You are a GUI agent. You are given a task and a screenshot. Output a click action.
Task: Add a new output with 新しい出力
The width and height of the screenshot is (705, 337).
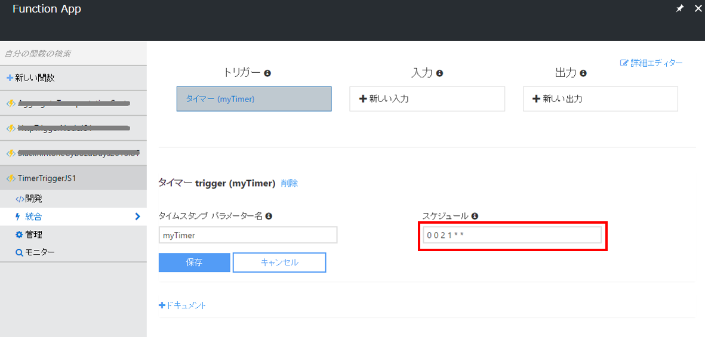pos(601,99)
